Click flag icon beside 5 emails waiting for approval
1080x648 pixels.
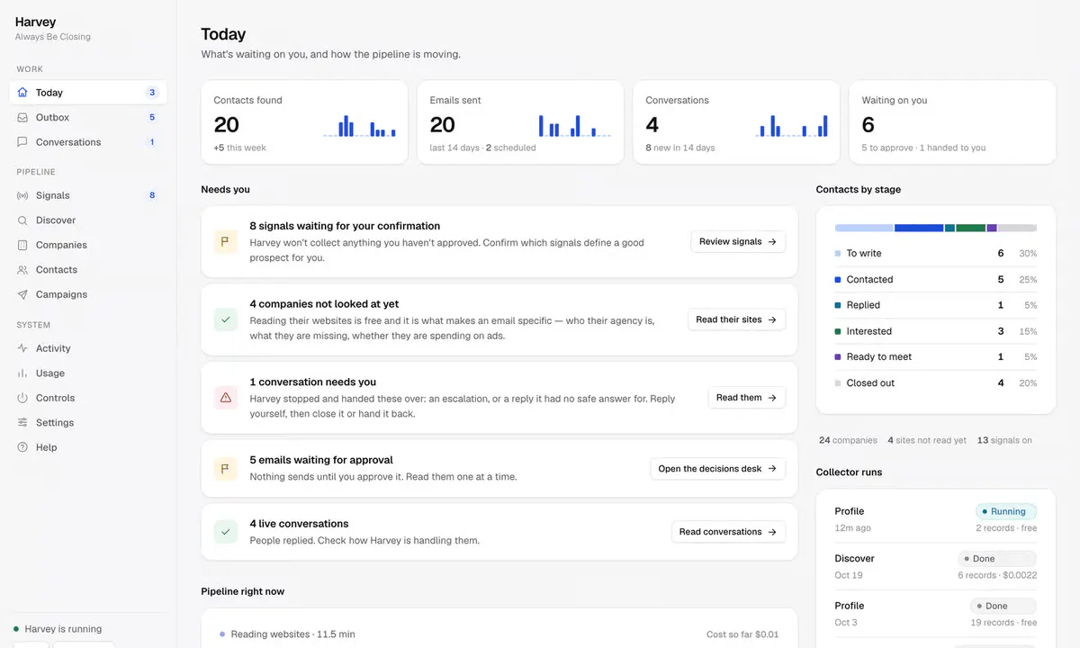coord(225,468)
